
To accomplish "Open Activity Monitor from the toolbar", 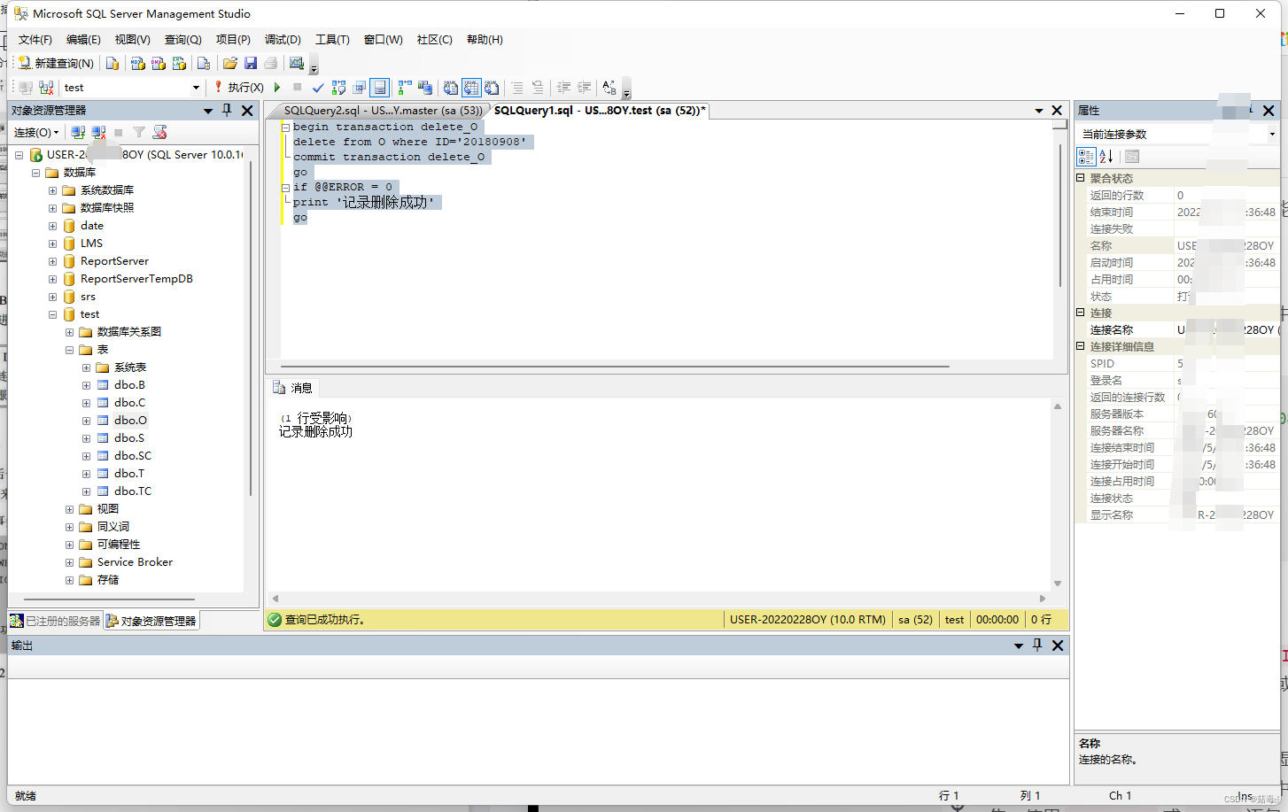I will [x=297, y=63].
